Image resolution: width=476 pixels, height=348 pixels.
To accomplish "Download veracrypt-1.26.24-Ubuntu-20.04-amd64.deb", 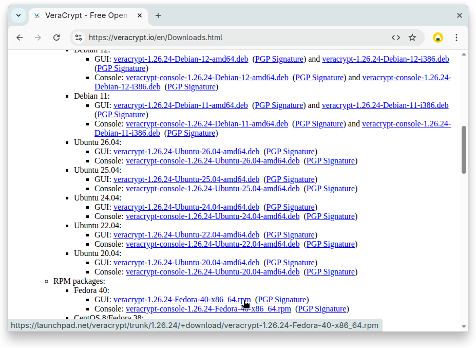I will (x=186, y=263).
